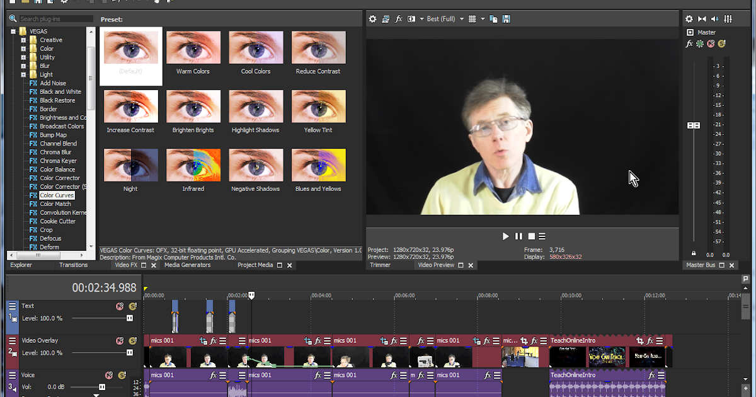
Task: Open Video Output FX in preview toolbar
Action: click(x=399, y=19)
